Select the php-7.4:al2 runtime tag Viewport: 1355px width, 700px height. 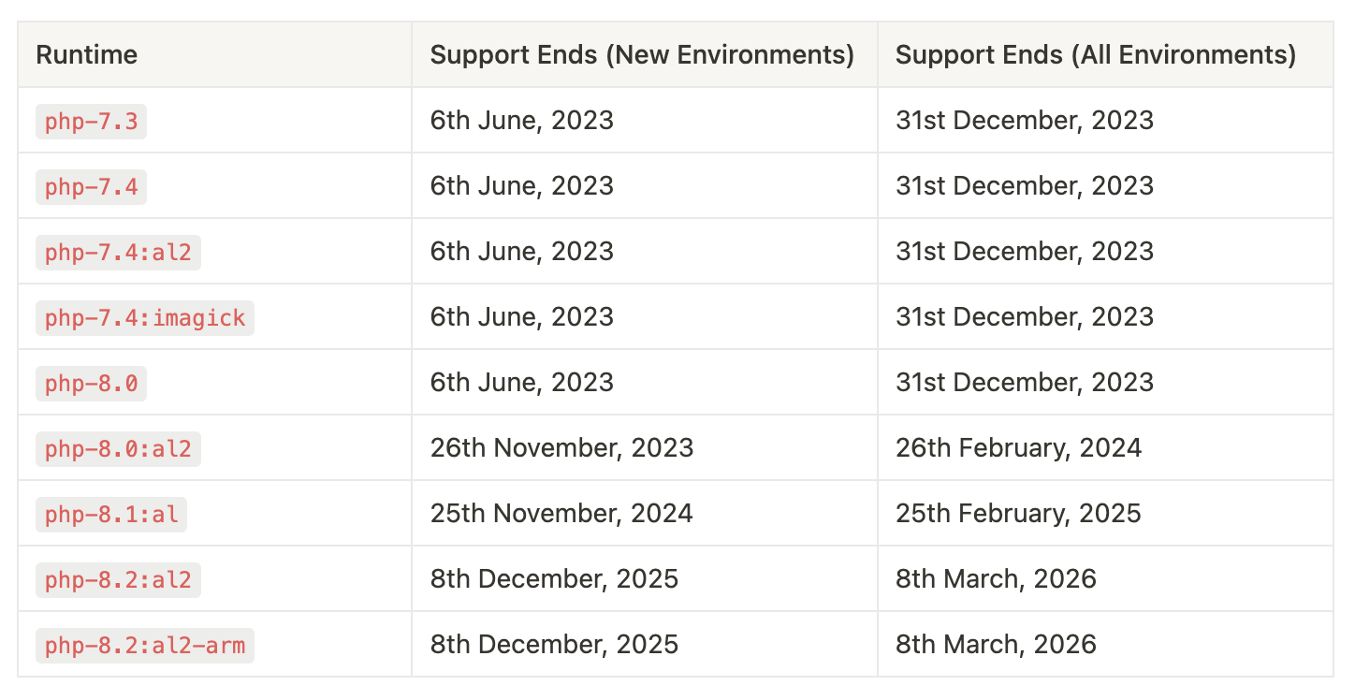pyautogui.click(x=118, y=253)
